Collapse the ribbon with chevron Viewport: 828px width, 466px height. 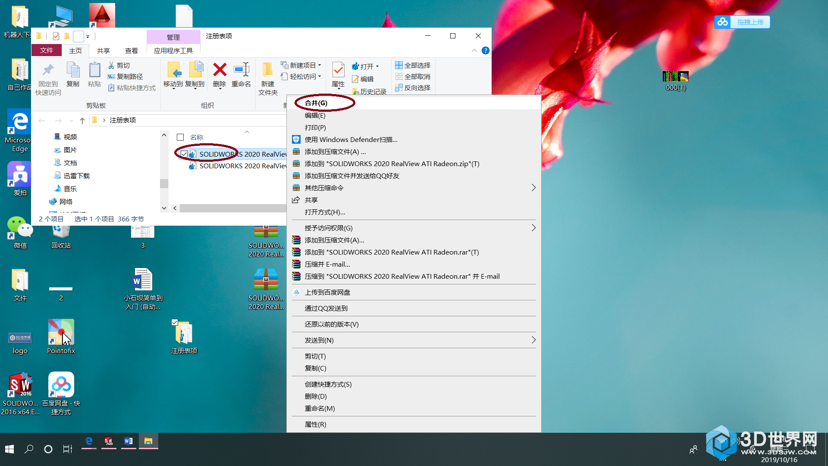[474, 50]
